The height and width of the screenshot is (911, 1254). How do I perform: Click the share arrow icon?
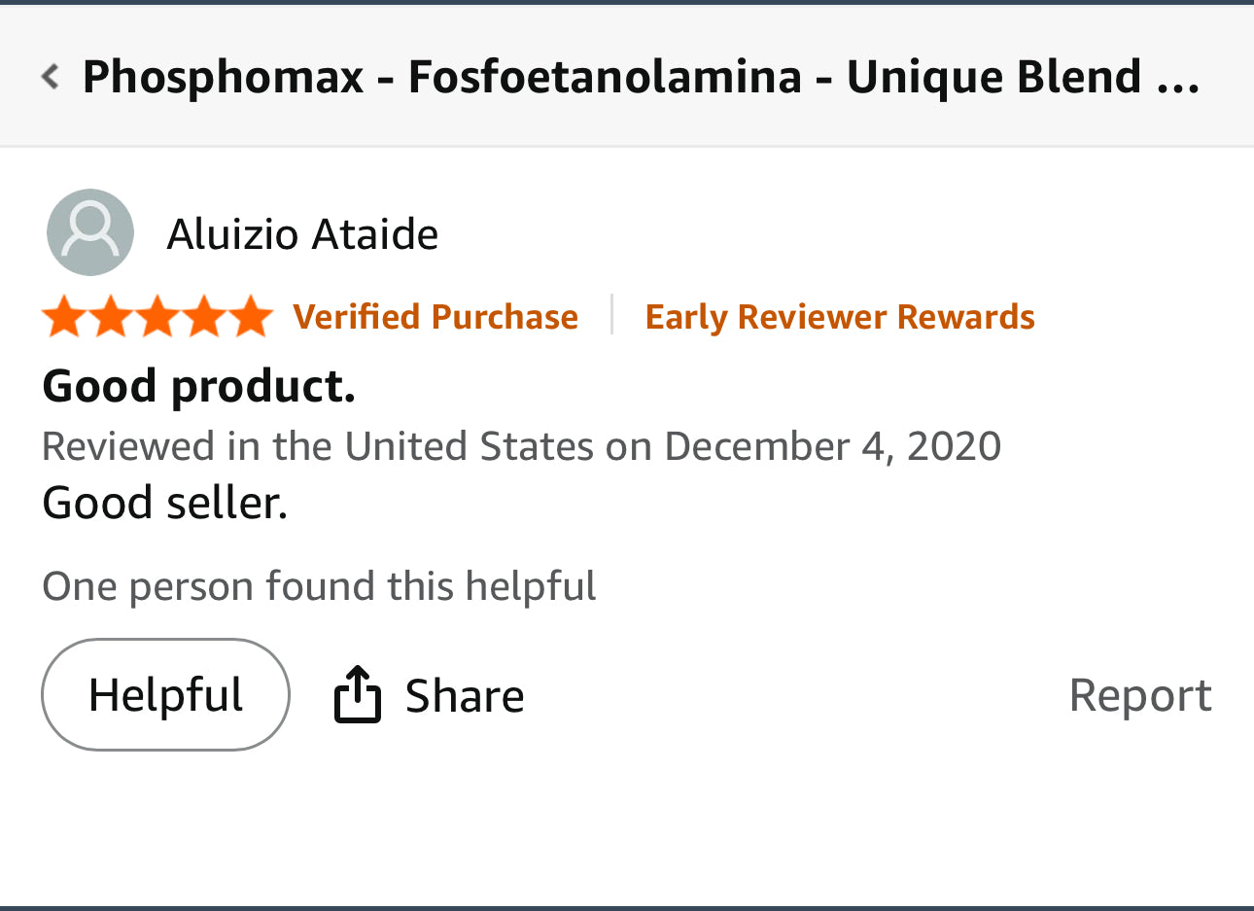pos(357,694)
